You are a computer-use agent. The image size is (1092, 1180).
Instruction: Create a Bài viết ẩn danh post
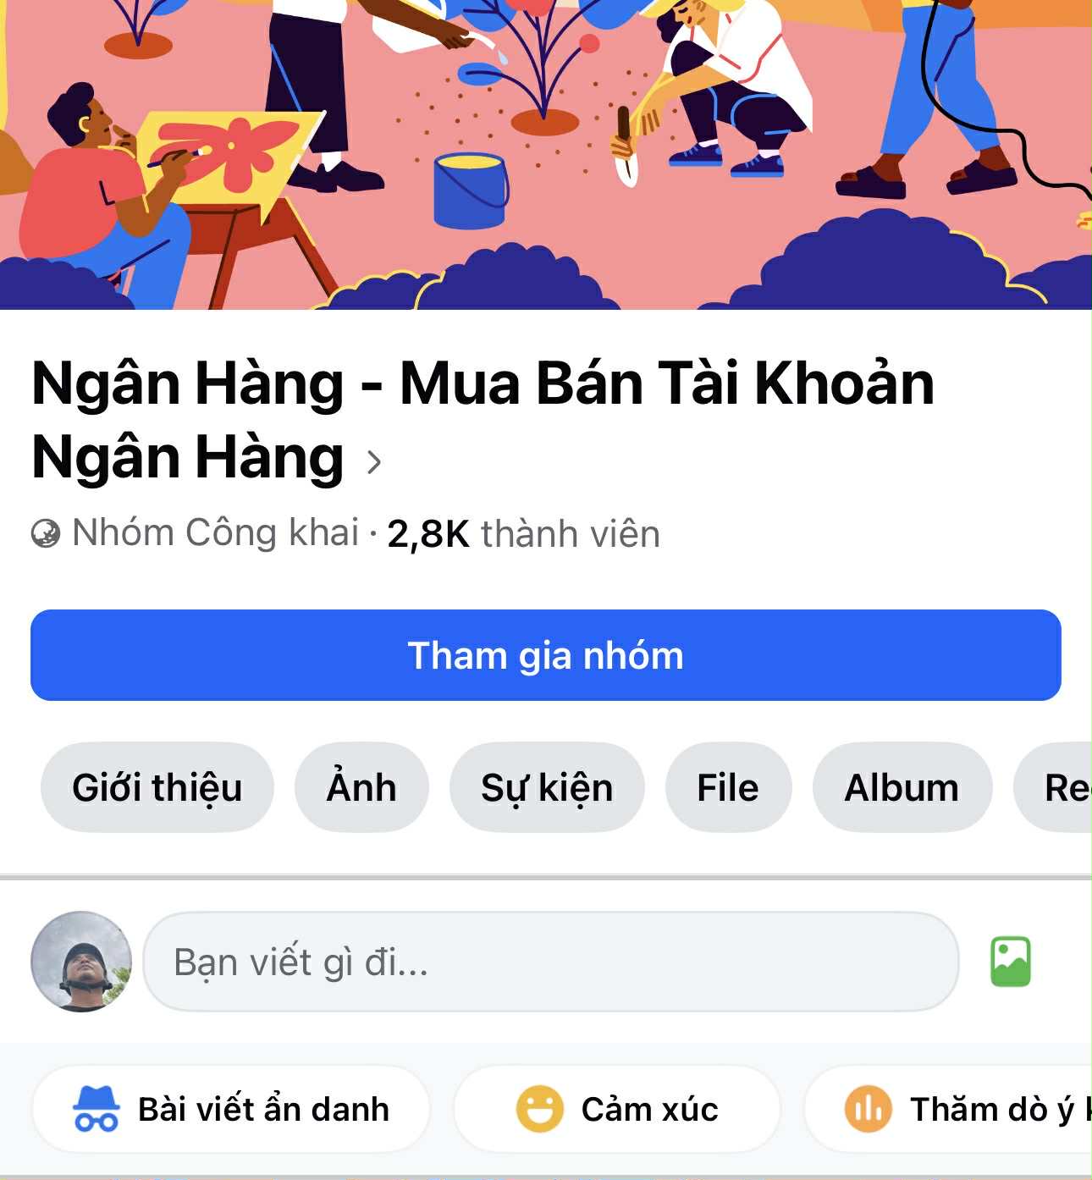(x=231, y=1109)
